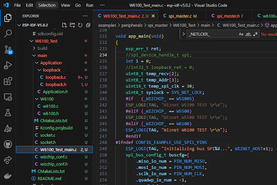Open loopback.c in the Explorer

[x=54, y=77]
